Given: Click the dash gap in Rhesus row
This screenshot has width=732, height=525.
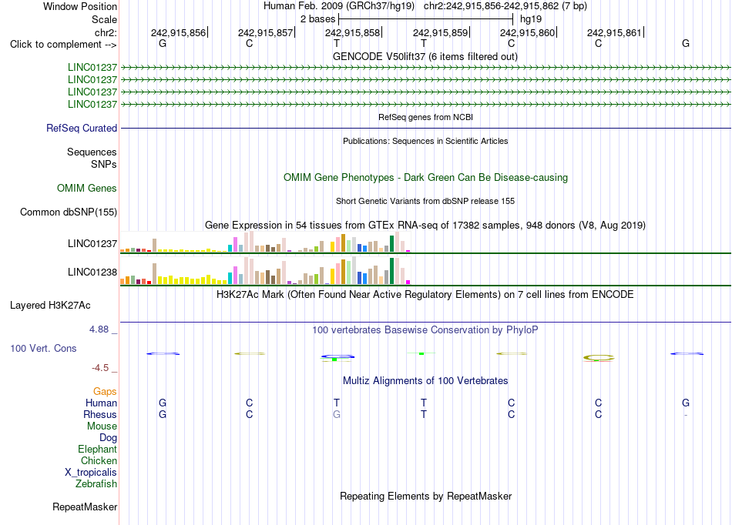Looking at the screenshot, I should coord(685,415).
